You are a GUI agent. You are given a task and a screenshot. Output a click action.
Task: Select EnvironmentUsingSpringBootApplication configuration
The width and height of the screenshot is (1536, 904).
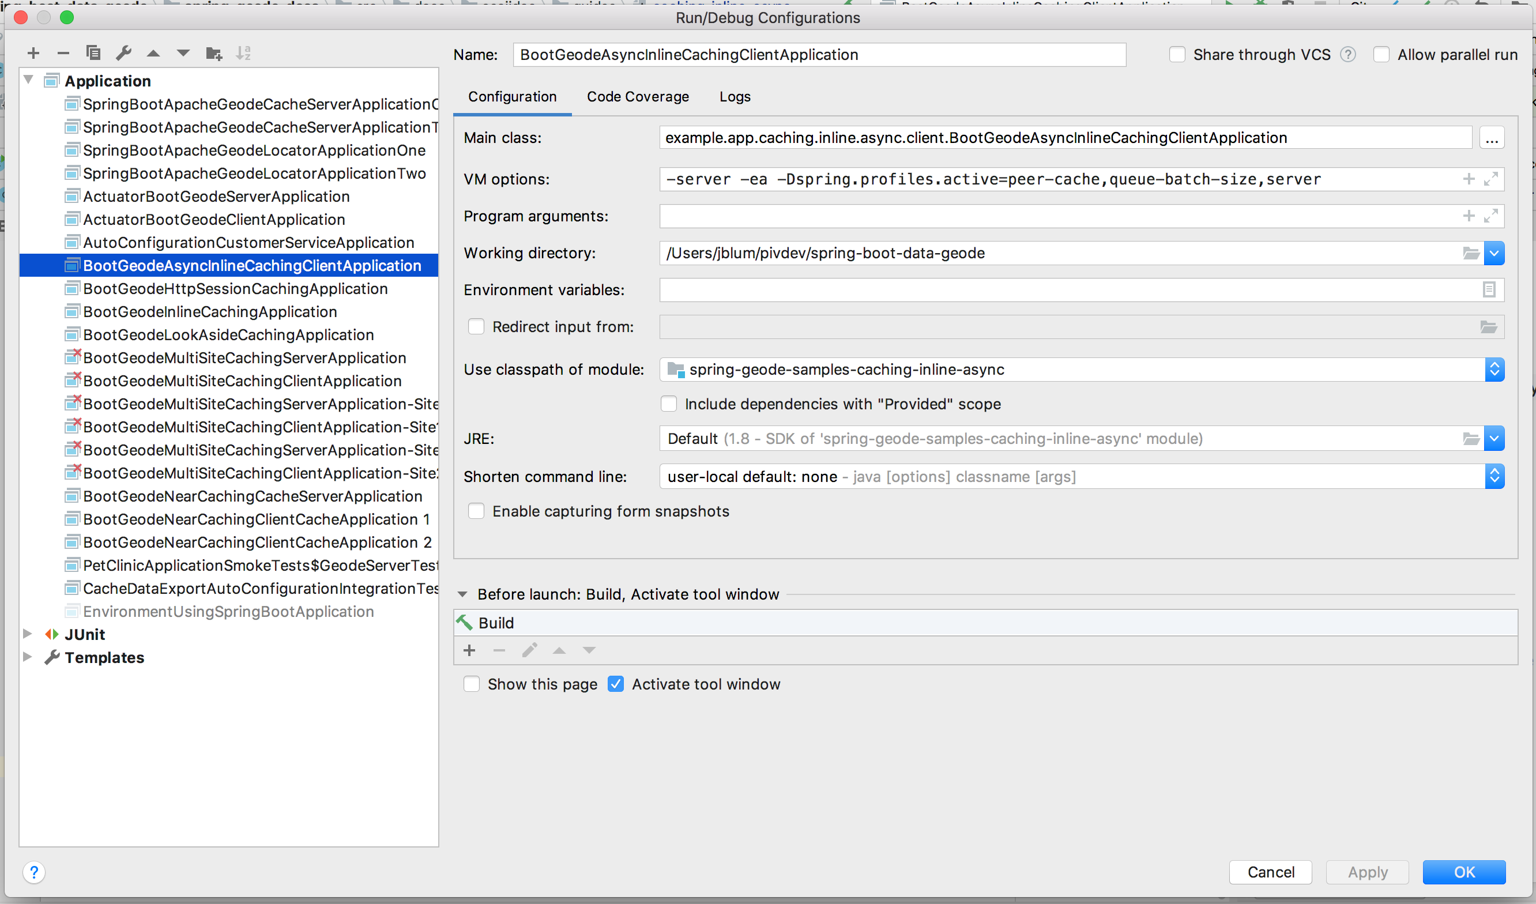click(x=228, y=612)
